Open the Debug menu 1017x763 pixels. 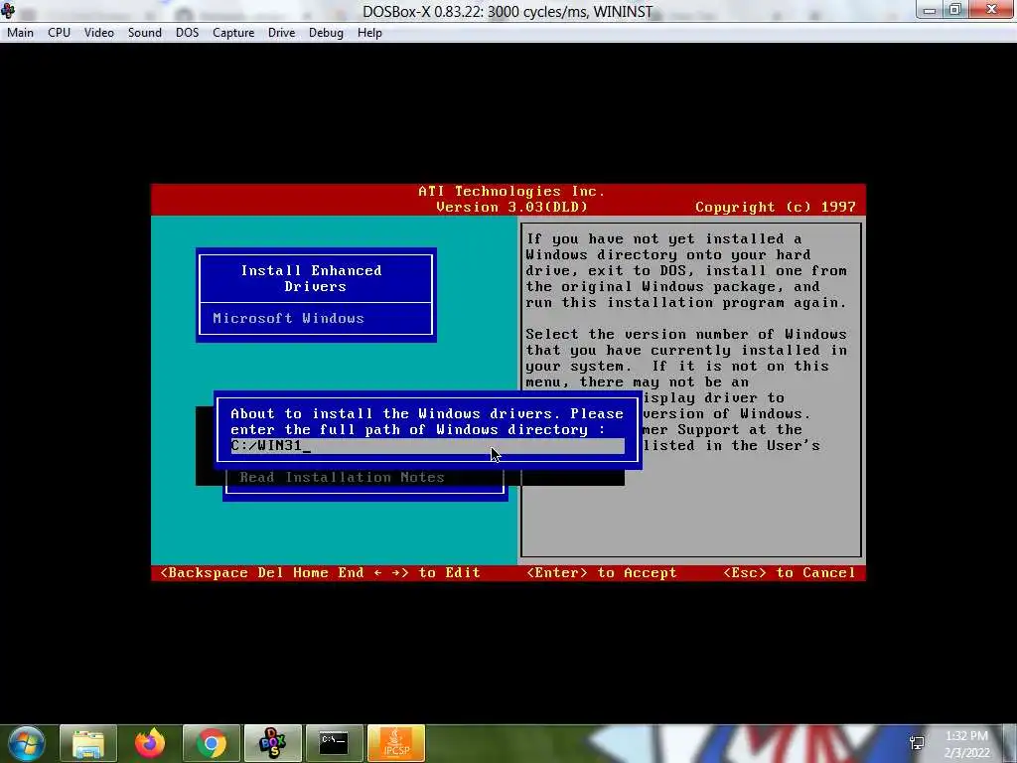326,33
